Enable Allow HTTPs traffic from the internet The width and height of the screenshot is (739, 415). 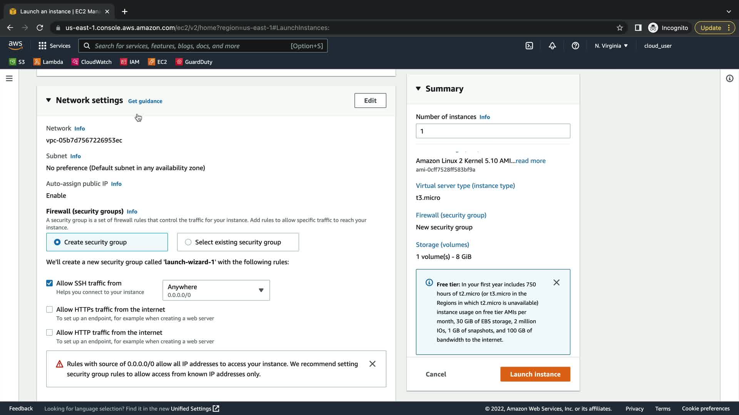[49, 310]
